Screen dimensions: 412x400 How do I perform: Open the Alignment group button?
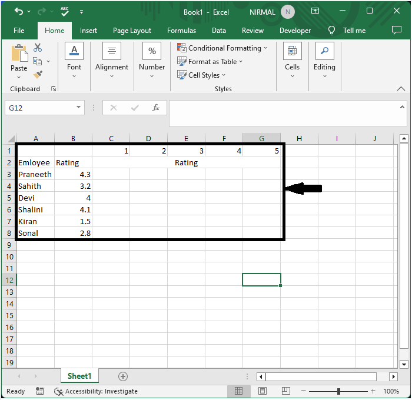pos(112,60)
